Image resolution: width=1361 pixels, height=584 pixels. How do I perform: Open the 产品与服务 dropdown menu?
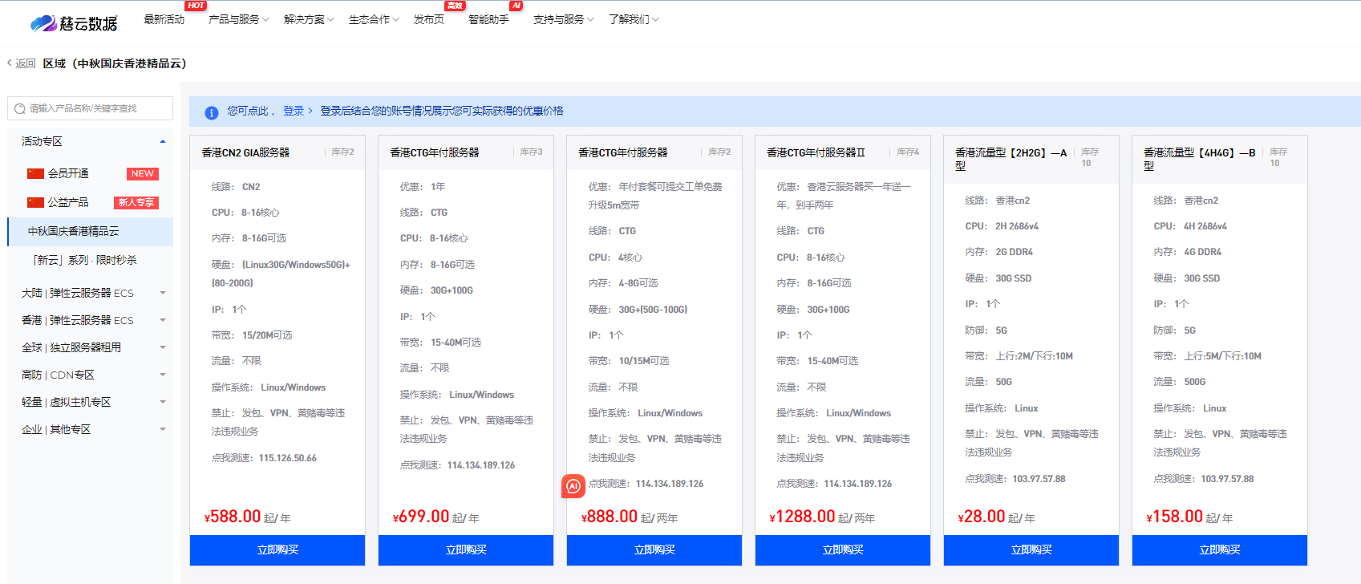[x=238, y=19]
